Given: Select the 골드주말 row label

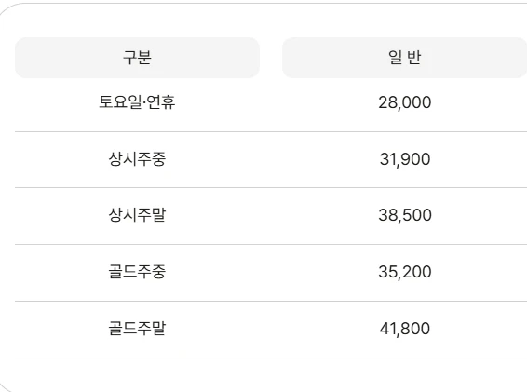Looking at the screenshot, I should tap(137, 328).
